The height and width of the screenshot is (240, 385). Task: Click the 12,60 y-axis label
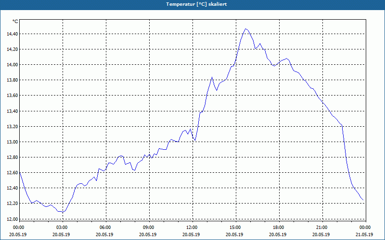(12, 173)
